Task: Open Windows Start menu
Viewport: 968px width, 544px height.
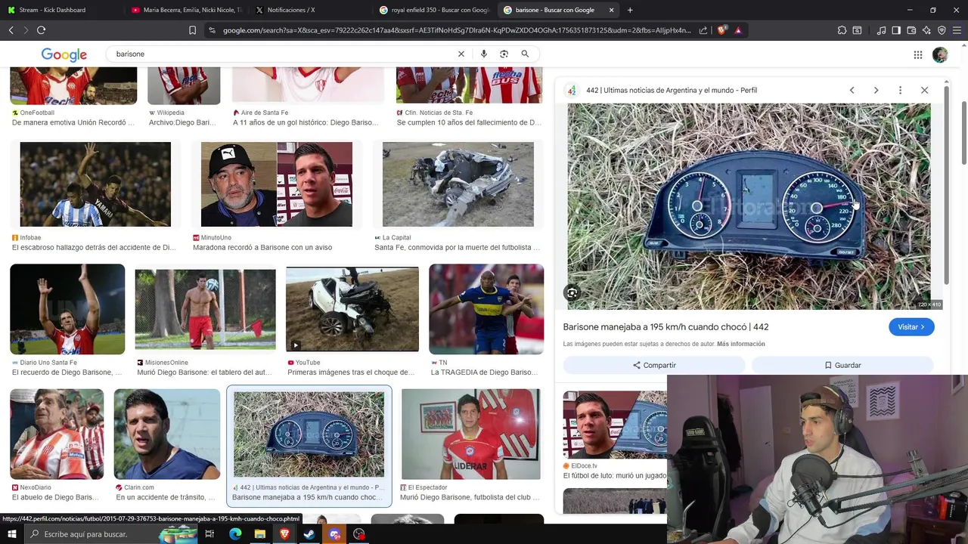Action: (12, 534)
